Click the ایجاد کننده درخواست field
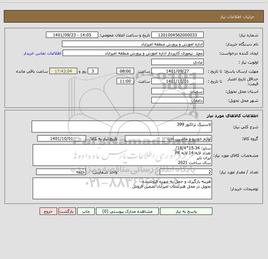Screen dimensions: 268x259 133,53
